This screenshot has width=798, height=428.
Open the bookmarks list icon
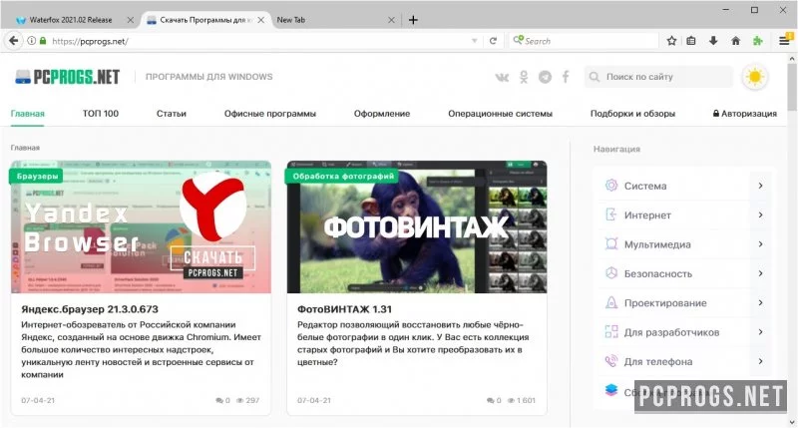[x=691, y=41]
